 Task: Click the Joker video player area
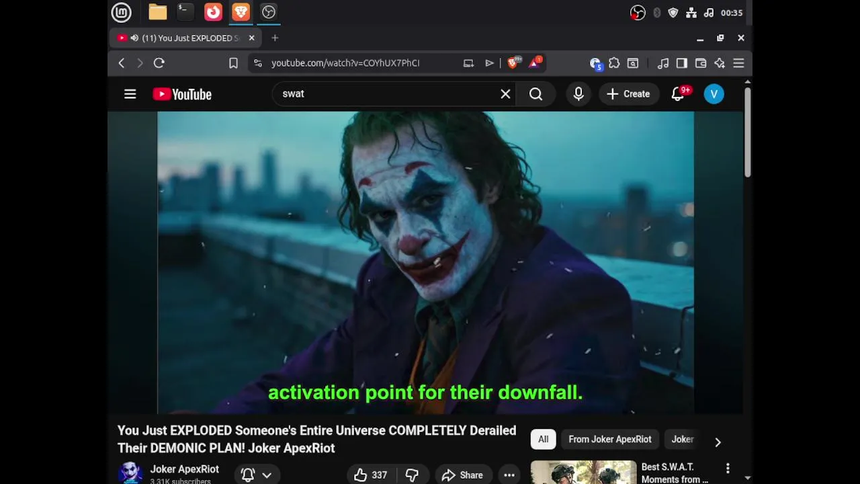(x=425, y=262)
